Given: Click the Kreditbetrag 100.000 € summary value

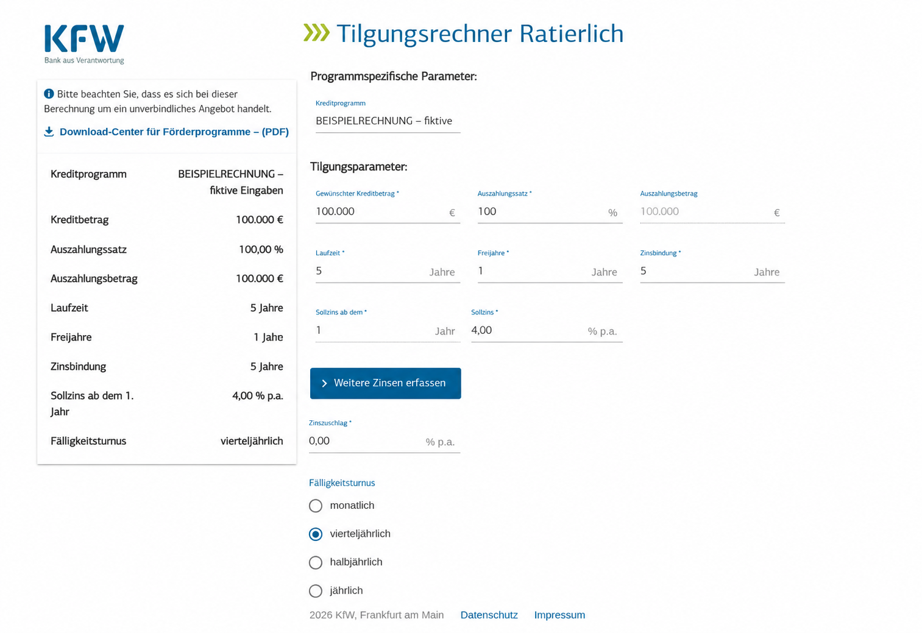Looking at the screenshot, I should (x=260, y=220).
